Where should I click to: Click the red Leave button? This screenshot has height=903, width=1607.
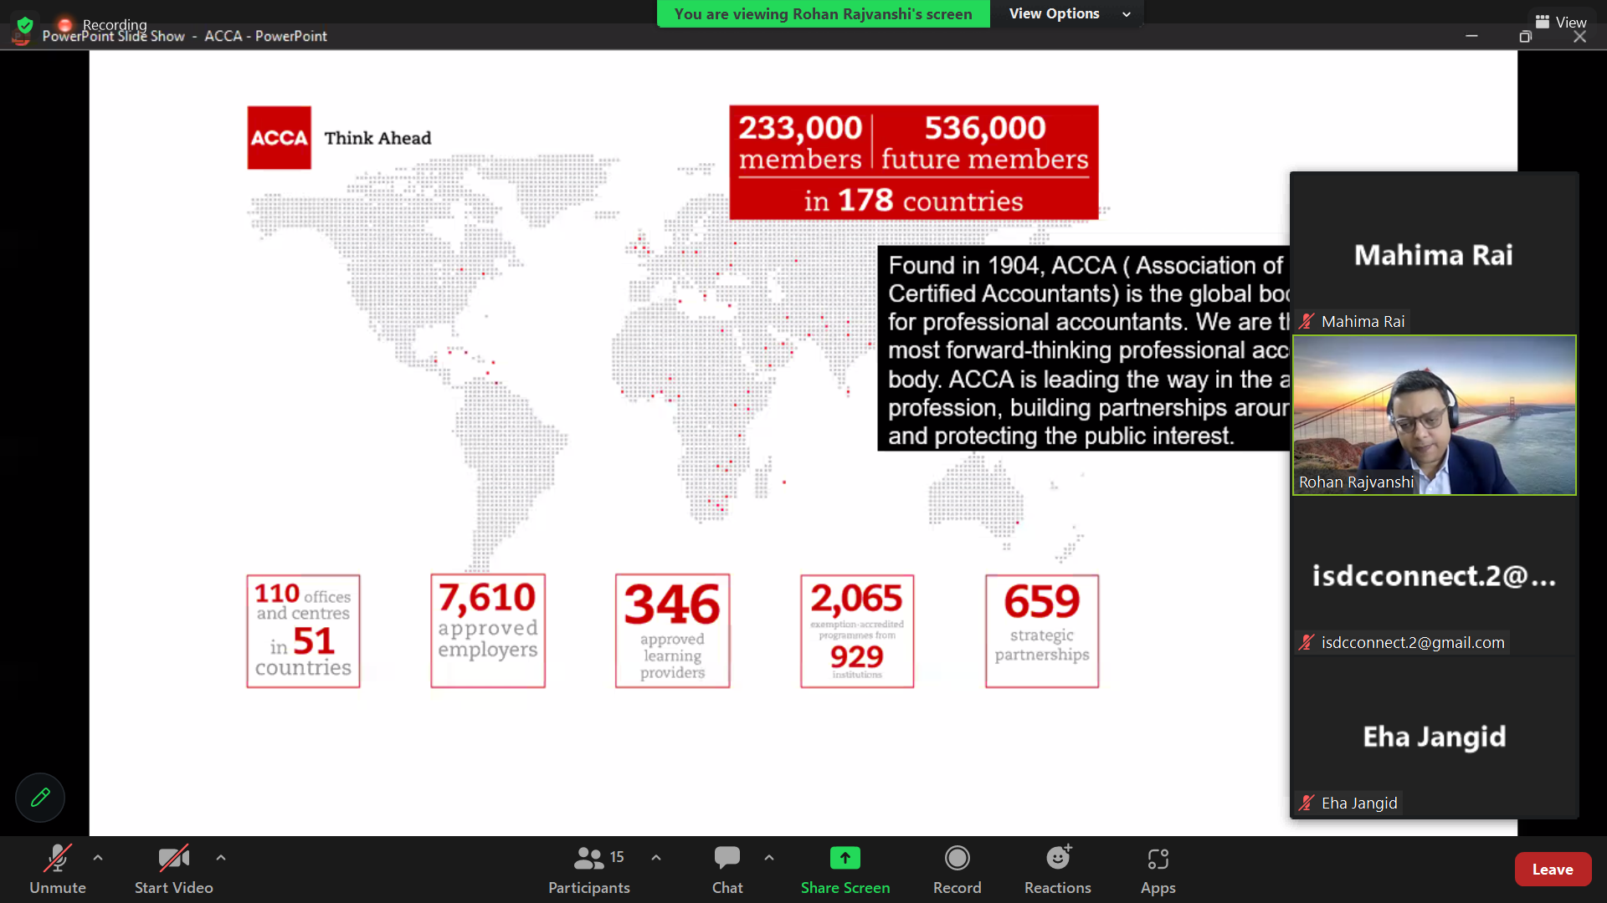[x=1552, y=870]
